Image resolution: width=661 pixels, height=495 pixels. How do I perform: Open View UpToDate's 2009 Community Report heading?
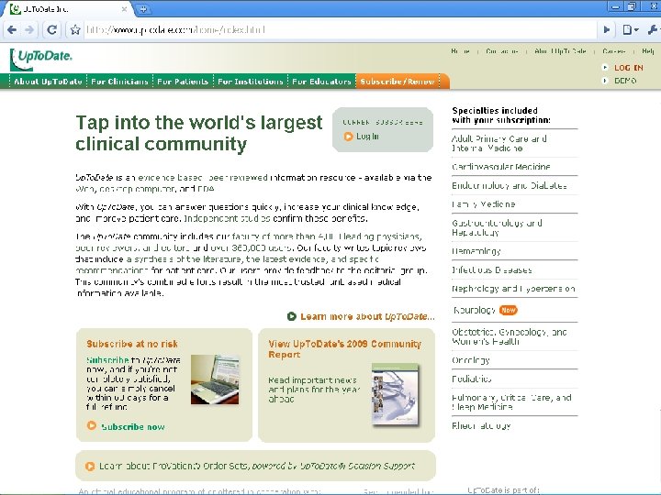pos(344,349)
